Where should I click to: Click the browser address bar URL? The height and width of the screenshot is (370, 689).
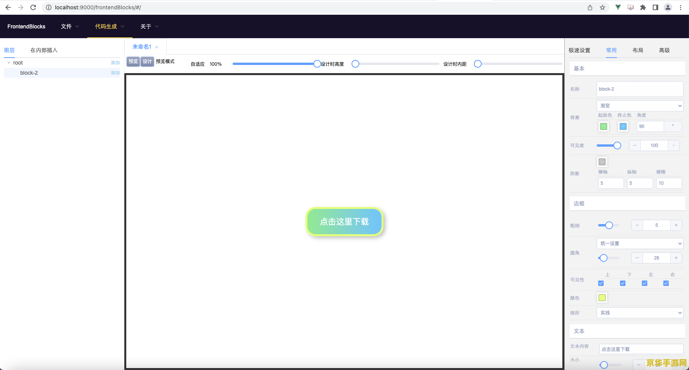click(98, 7)
